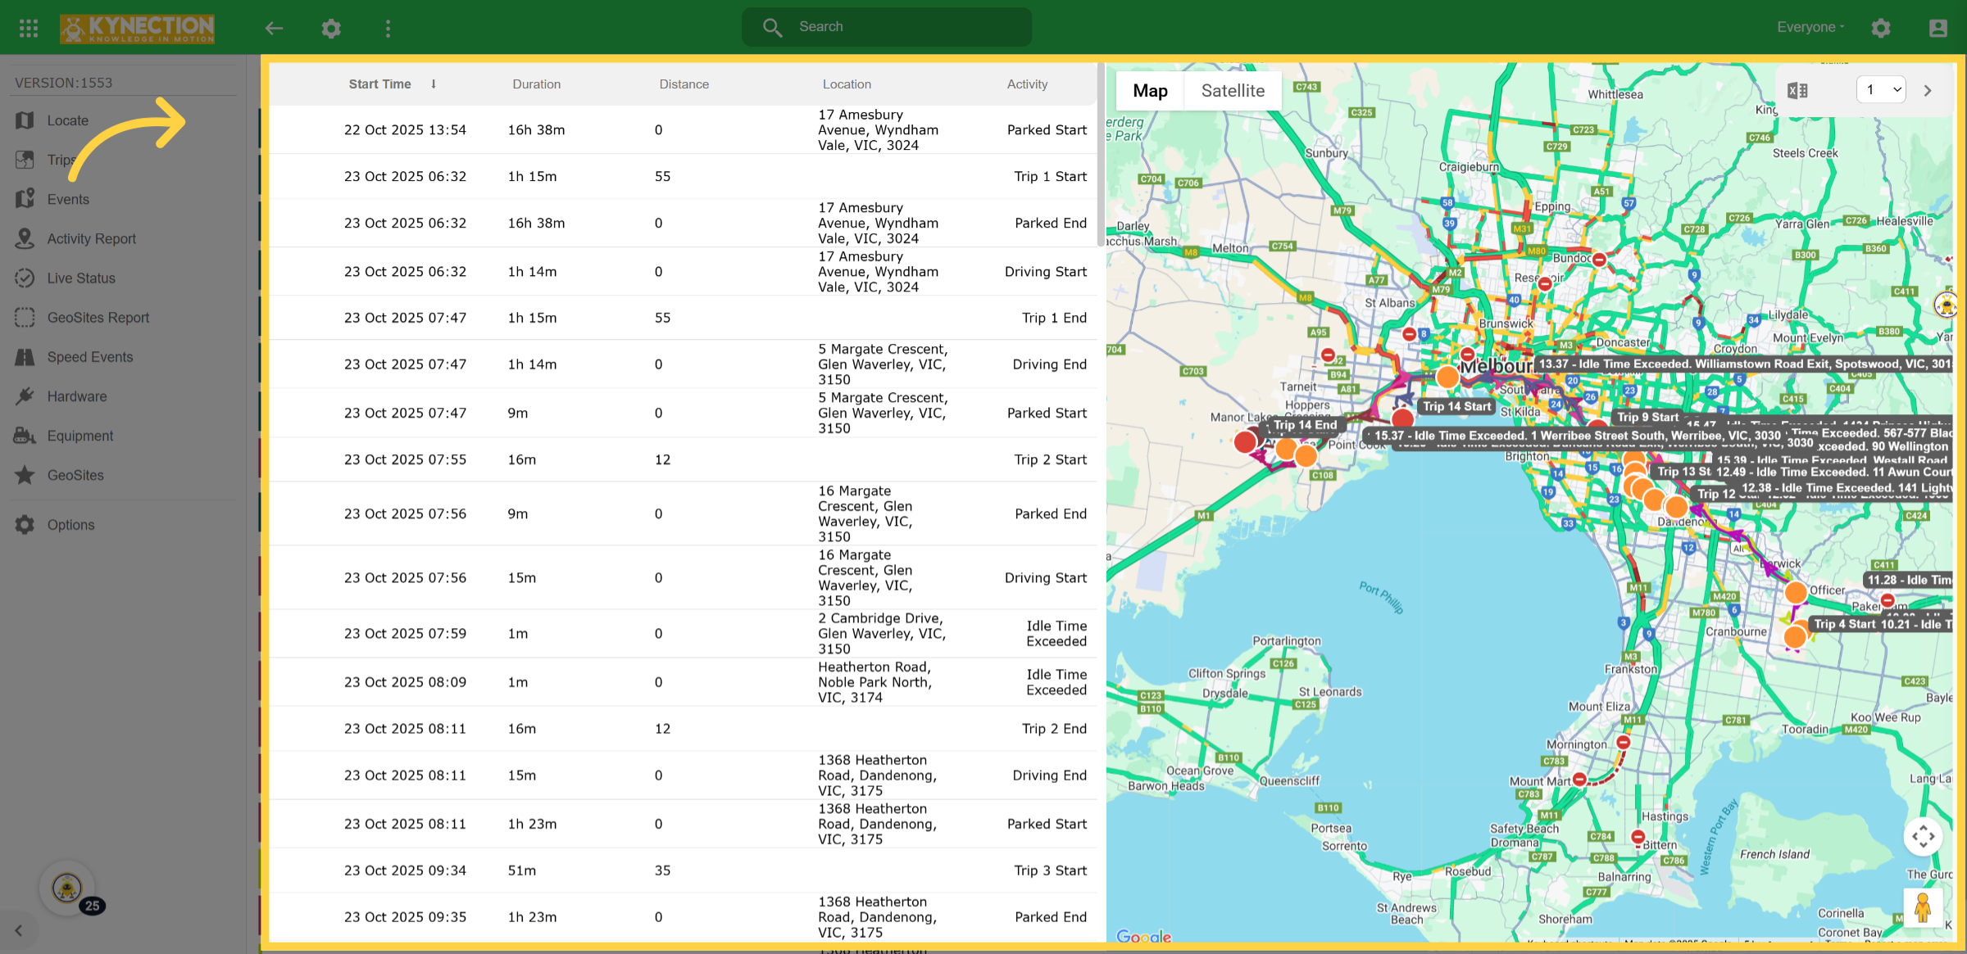Click the Speed Events road icon
1967x954 pixels.
(x=25, y=356)
